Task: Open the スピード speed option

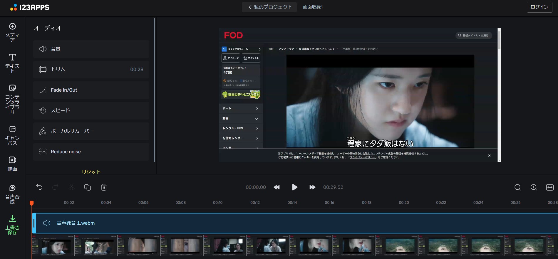Action: 91,110
